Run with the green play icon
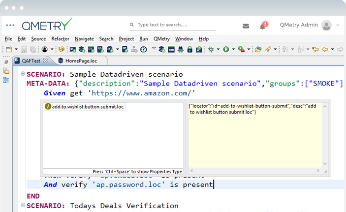346x212 pixels. click(x=226, y=49)
